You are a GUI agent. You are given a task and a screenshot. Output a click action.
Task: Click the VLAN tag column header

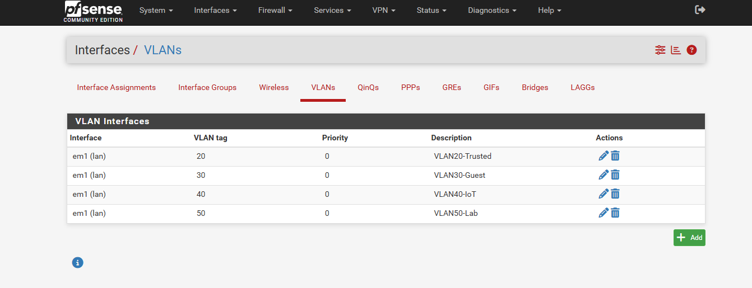(x=211, y=138)
